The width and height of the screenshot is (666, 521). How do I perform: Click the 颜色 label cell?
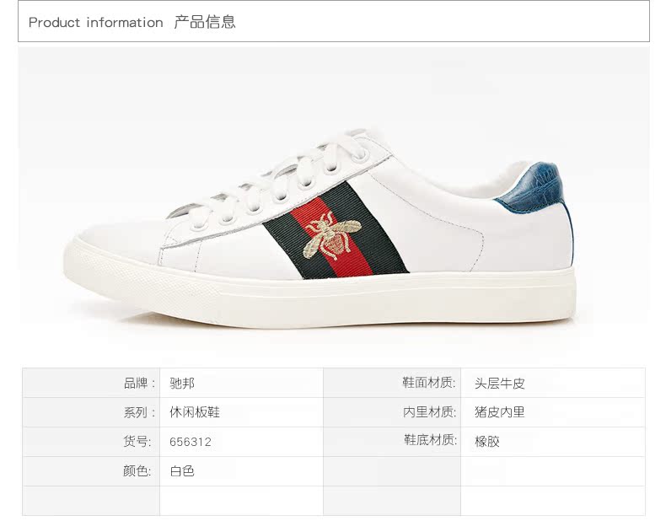pyautogui.click(x=91, y=471)
